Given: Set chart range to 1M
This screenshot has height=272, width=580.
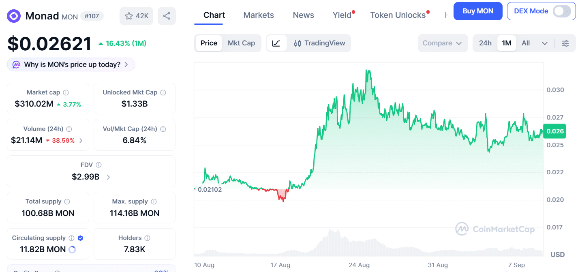Looking at the screenshot, I should 507,43.
